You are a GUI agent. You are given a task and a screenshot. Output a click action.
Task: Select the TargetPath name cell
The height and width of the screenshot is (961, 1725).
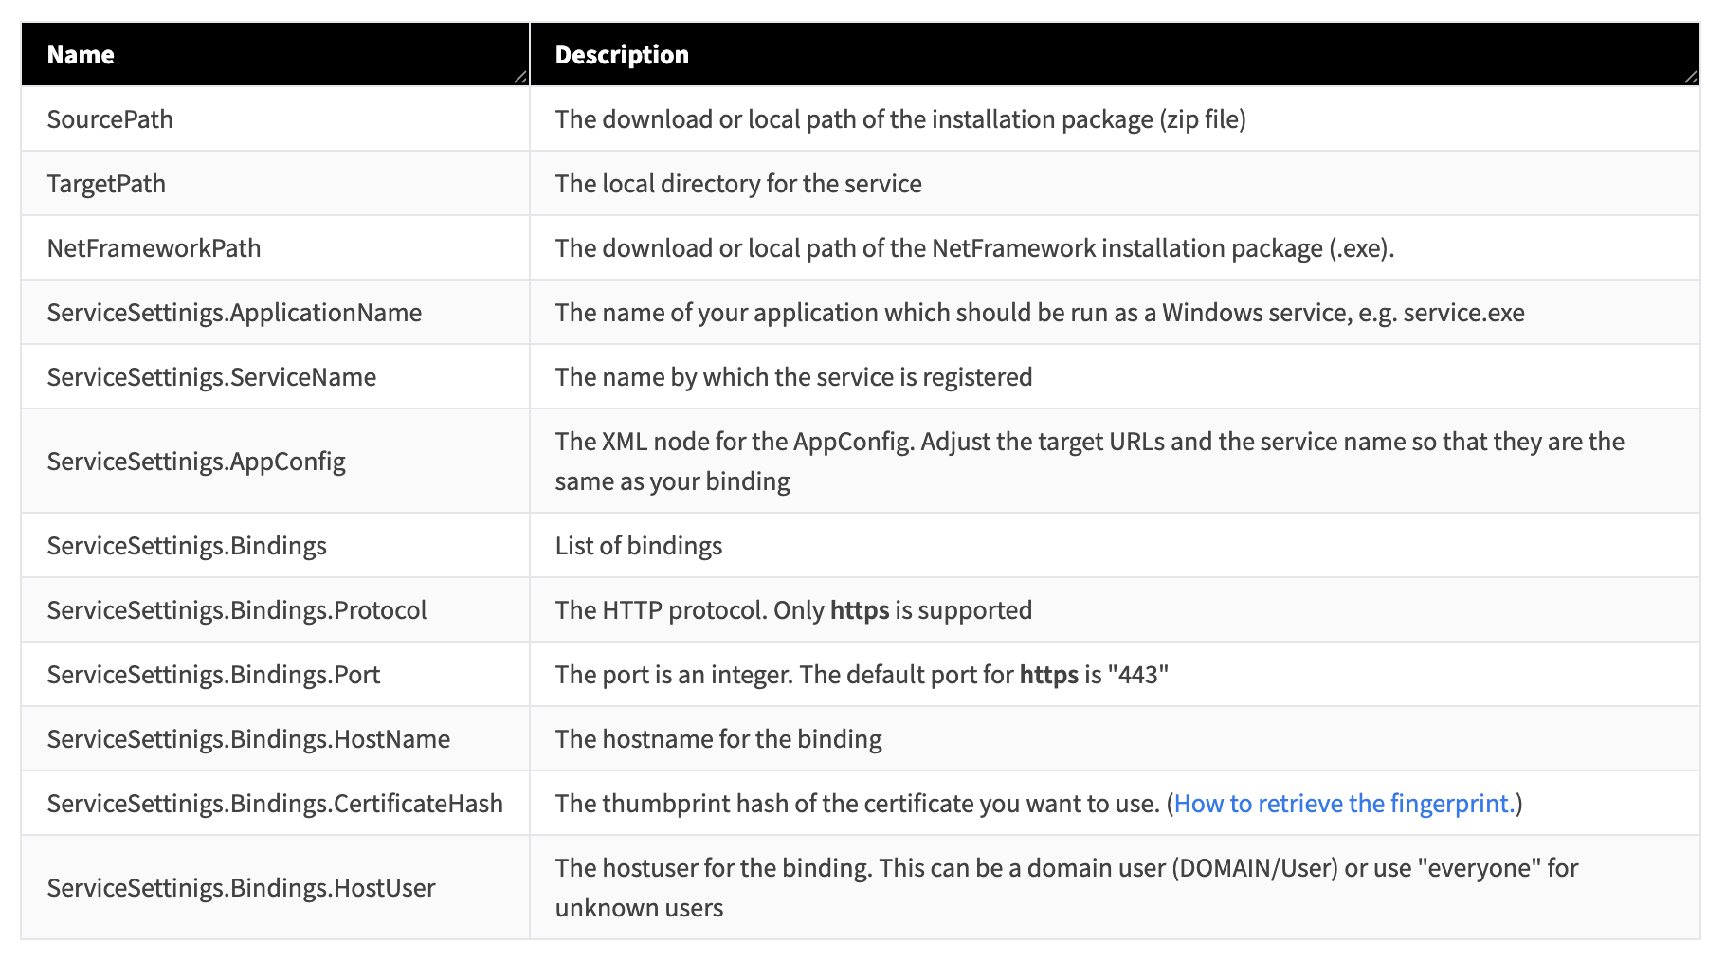pos(106,184)
